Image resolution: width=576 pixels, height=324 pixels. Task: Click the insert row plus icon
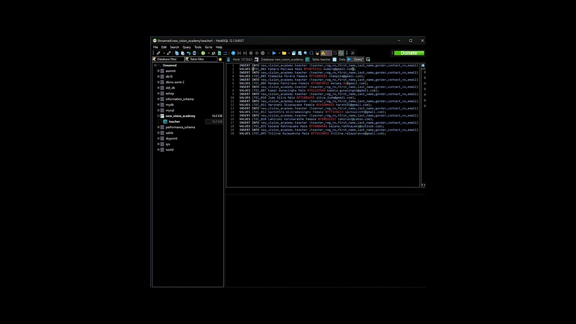[251, 53]
